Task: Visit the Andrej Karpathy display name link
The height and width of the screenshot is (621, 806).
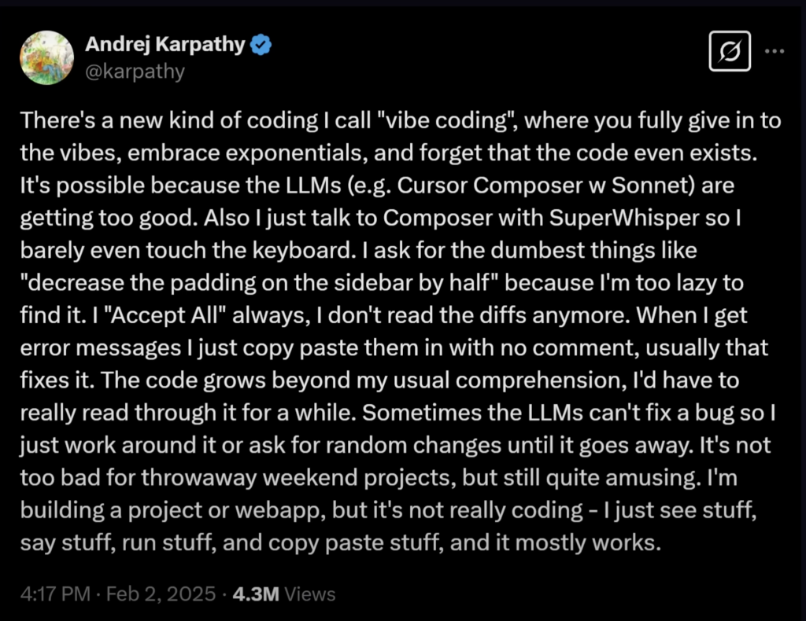Action: coord(165,44)
